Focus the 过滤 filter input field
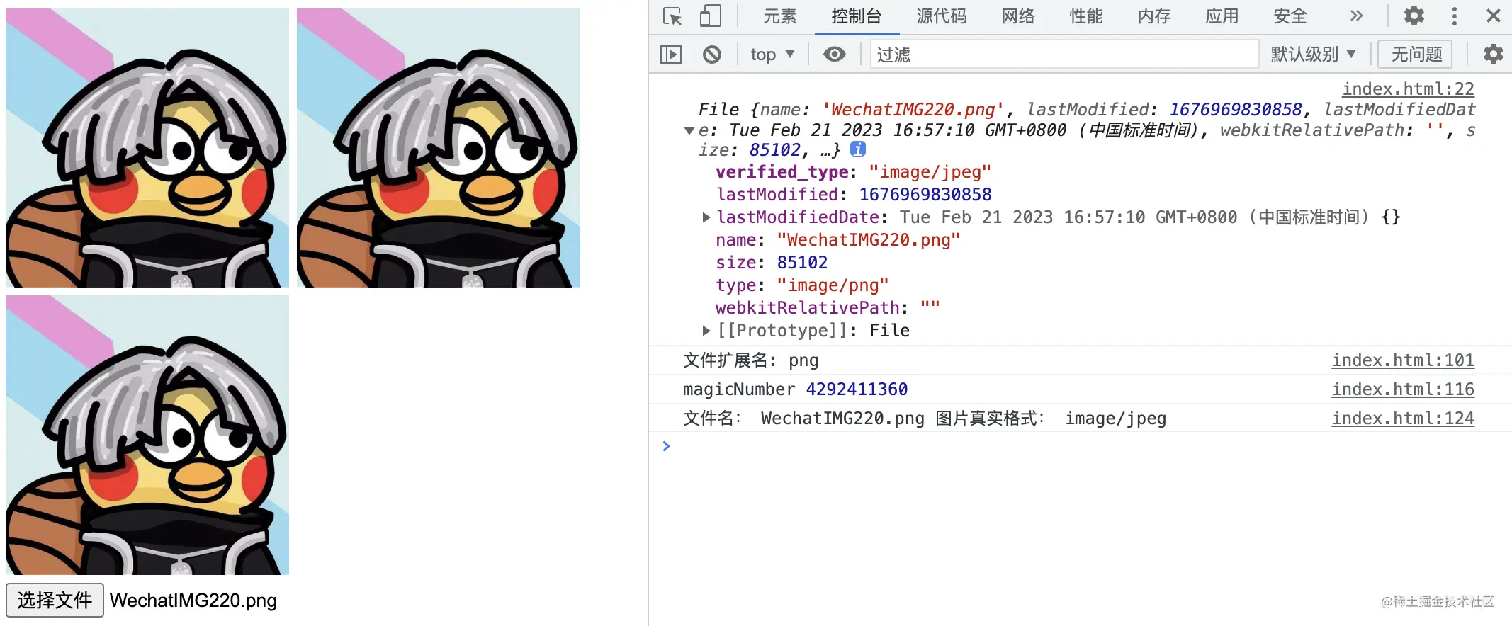The height and width of the screenshot is (626, 1512). pos(1064,55)
